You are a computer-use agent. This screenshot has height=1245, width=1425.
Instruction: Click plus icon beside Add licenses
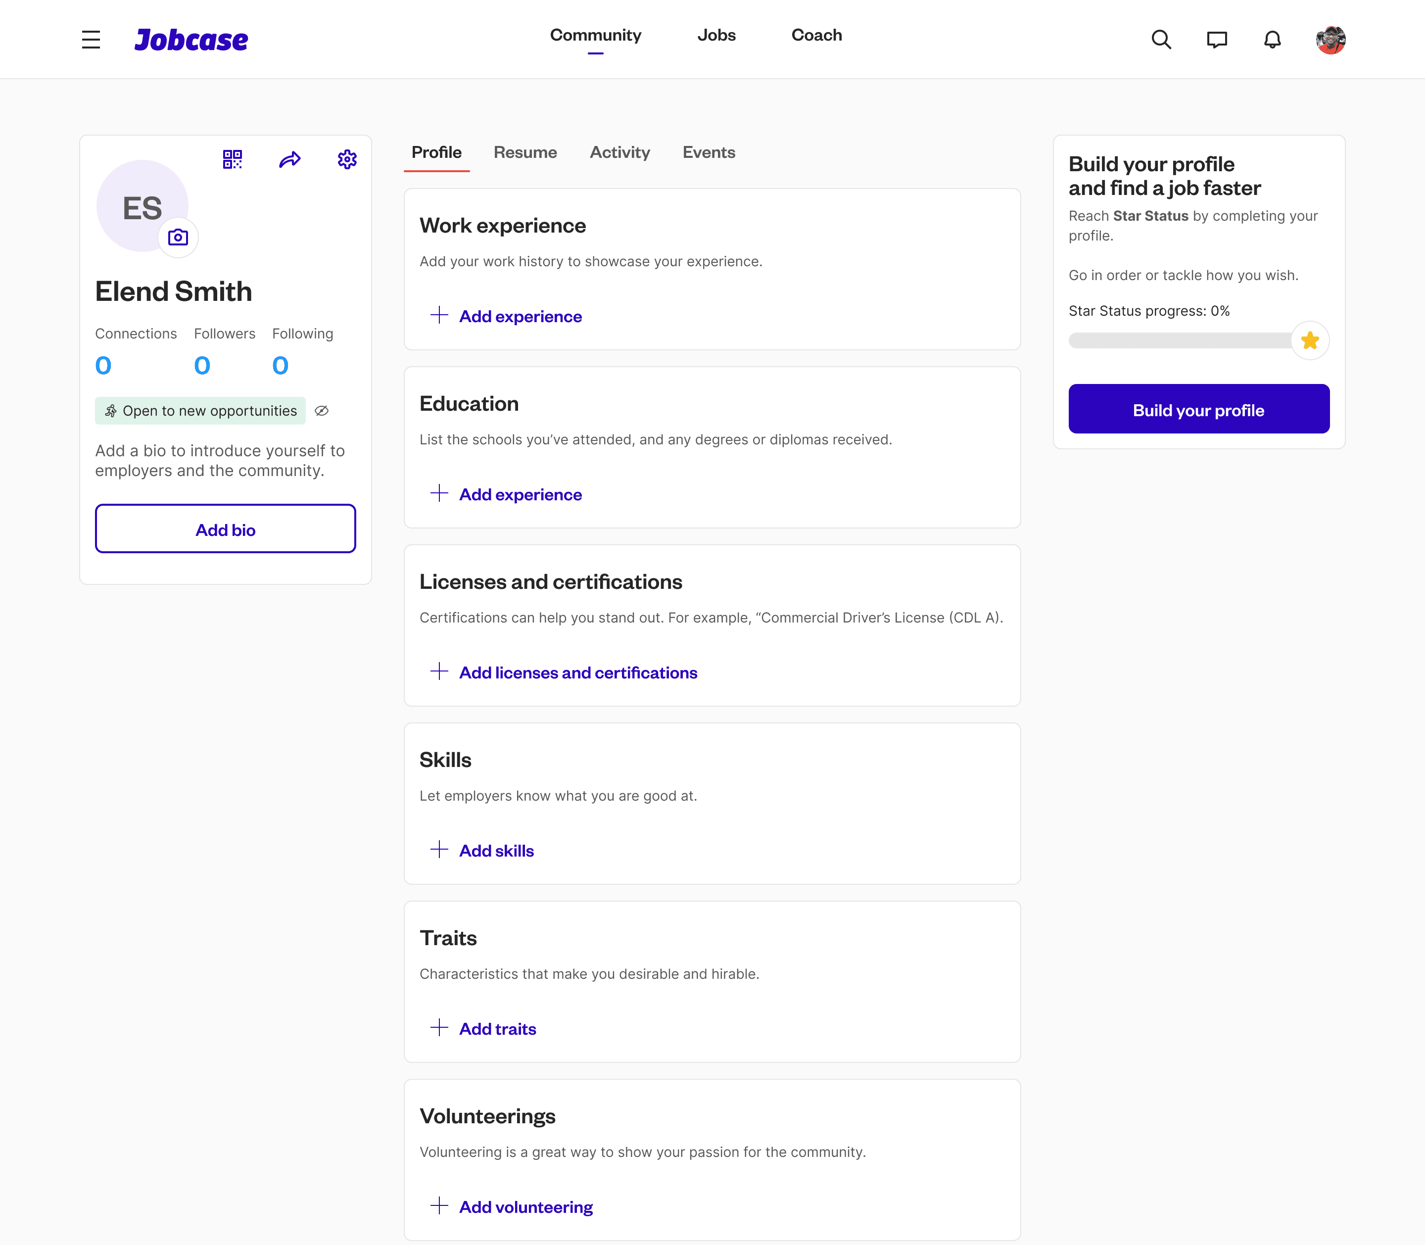pos(439,670)
